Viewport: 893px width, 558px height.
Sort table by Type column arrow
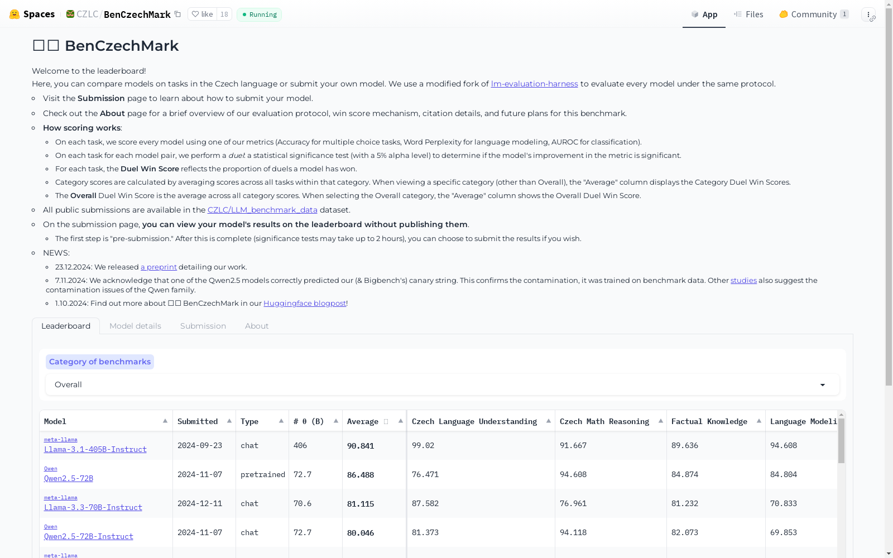coord(281,421)
